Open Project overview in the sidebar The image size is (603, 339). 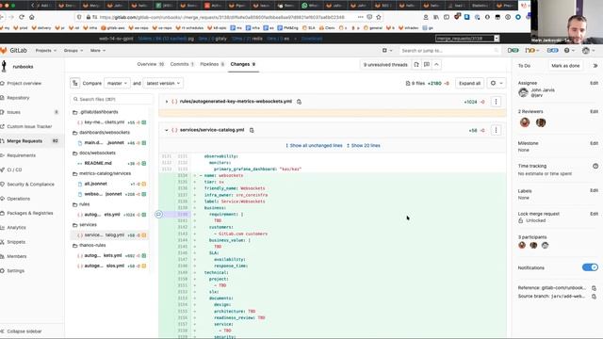24,84
